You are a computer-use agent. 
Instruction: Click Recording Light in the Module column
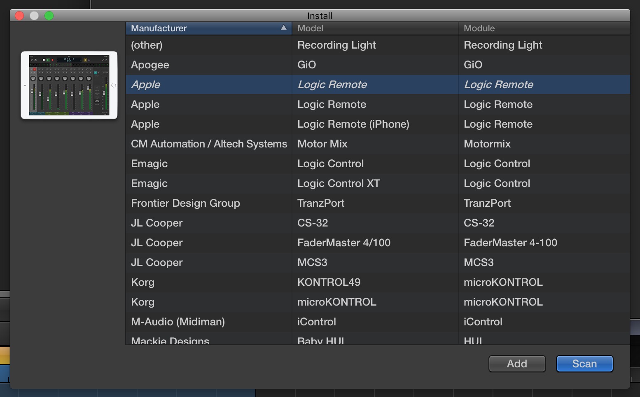pos(503,45)
